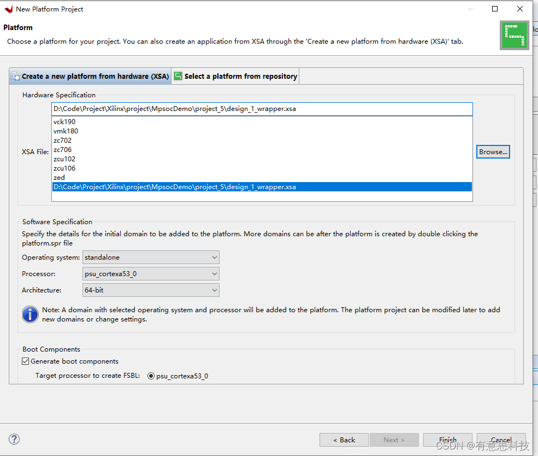
Task: Open the Operating system dropdown
Action: point(151,257)
